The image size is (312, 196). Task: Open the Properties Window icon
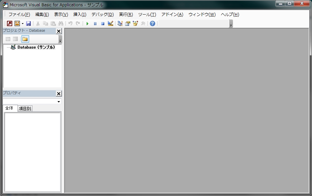point(127,23)
